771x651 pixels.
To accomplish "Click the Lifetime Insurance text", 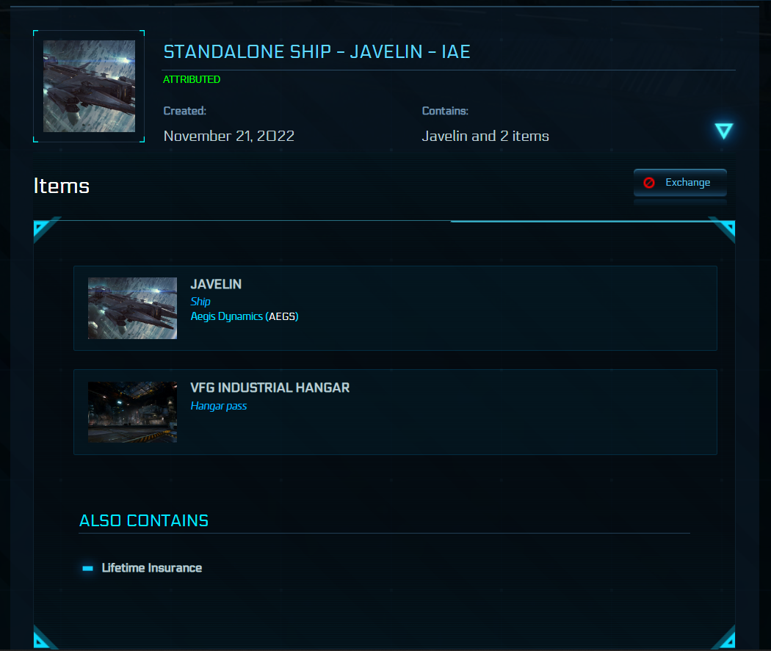I will point(151,568).
